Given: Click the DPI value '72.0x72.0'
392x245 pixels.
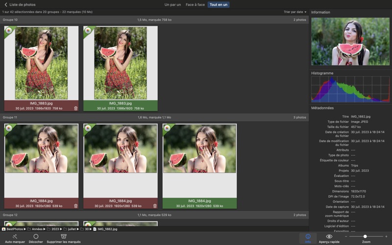Looking at the screenshot, I should [x=358, y=196].
